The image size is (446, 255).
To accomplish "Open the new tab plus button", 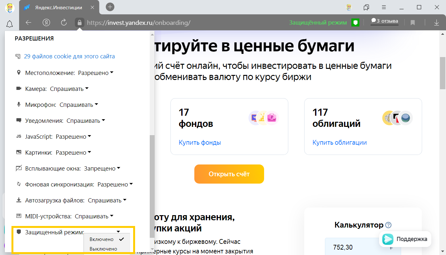I will 110,7.
